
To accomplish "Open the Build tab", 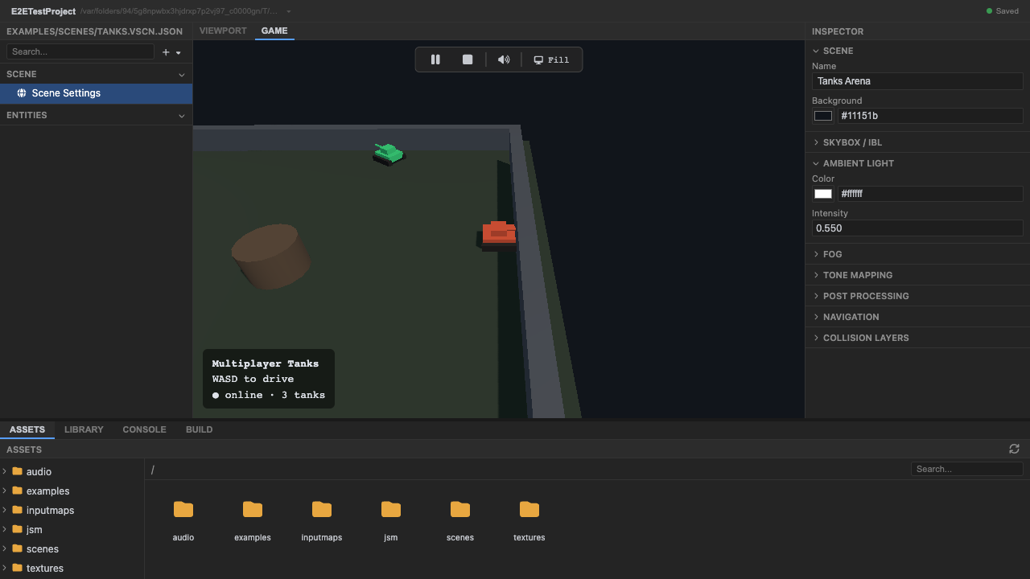I will click(199, 429).
